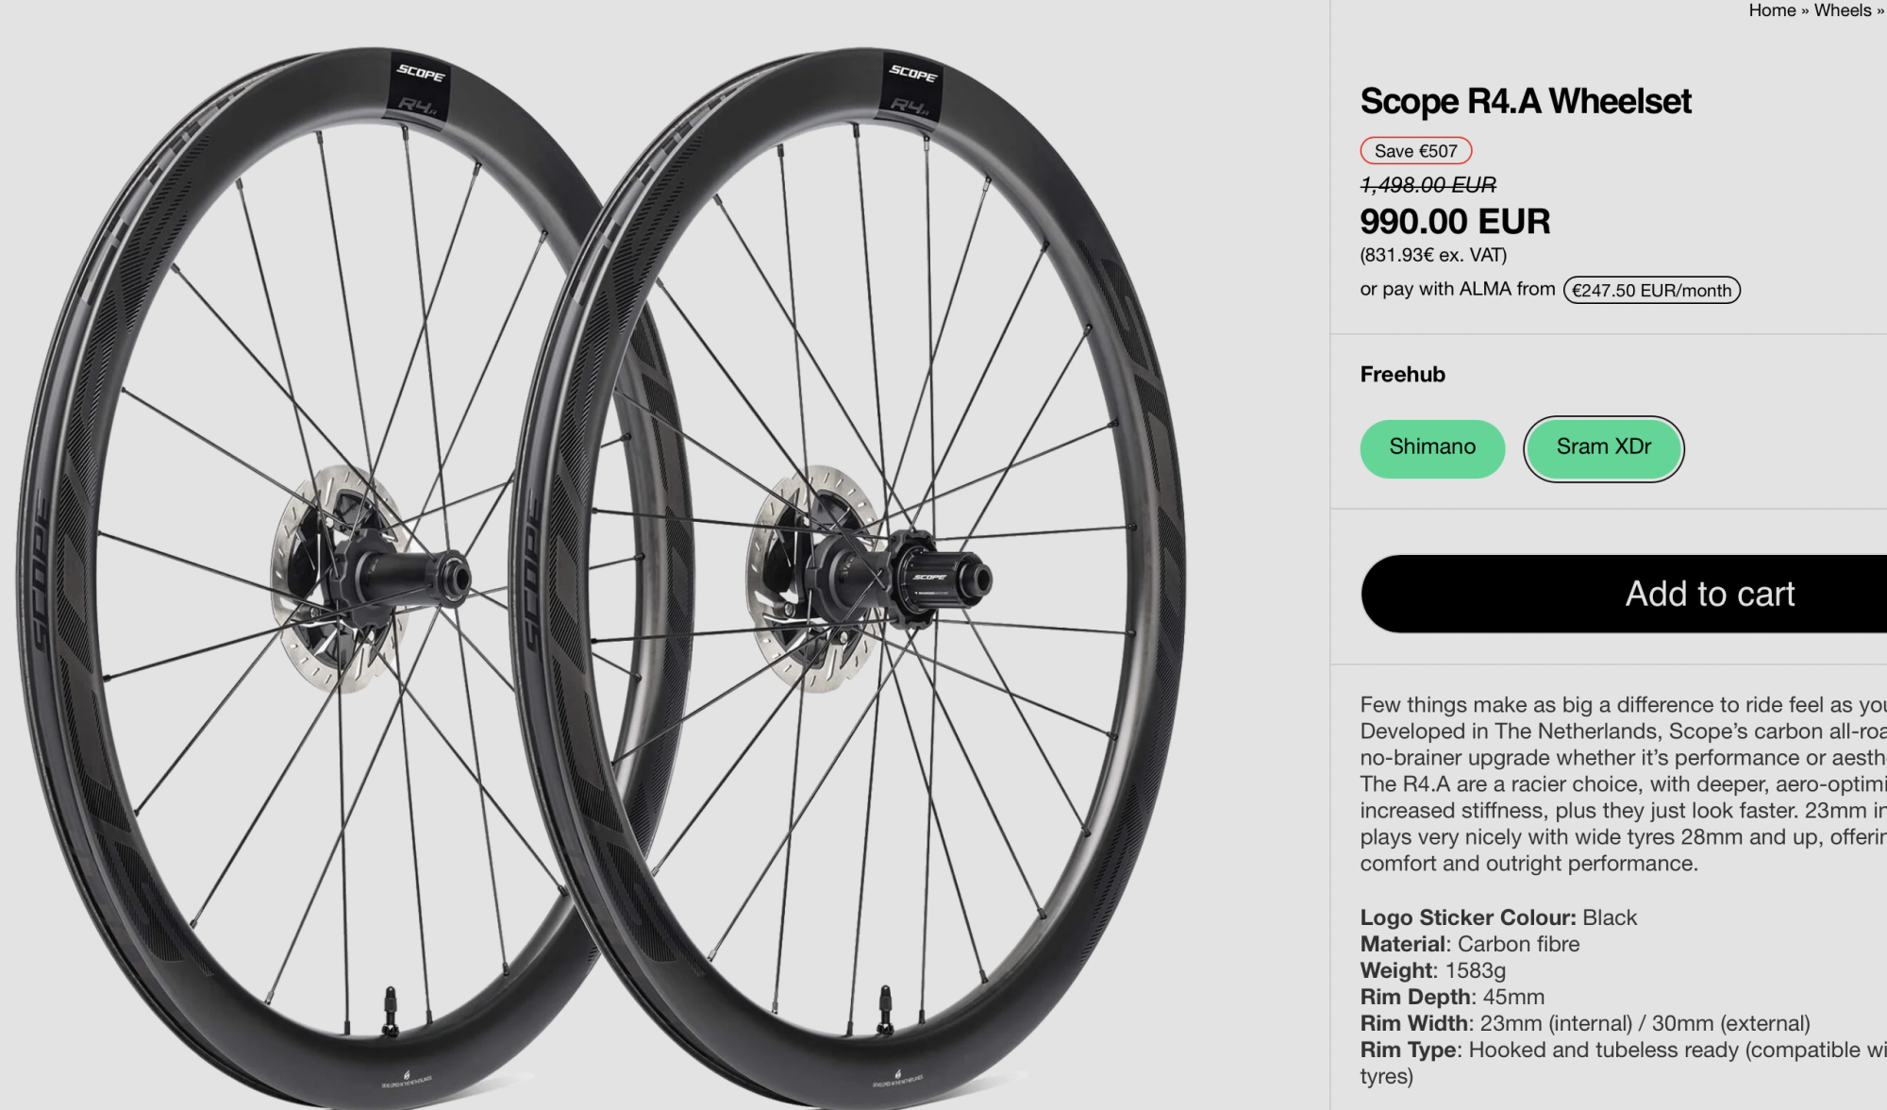
Task: Click the Save €507 discount badge
Action: [x=1415, y=151]
